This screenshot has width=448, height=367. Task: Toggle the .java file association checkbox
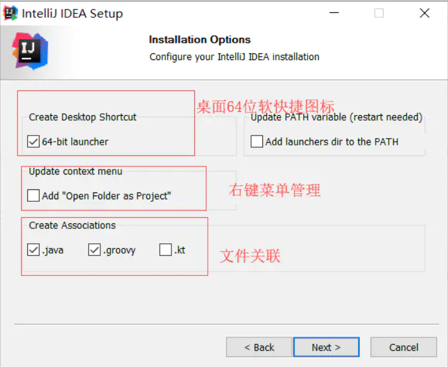pyautogui.click(x=33, y=250)
